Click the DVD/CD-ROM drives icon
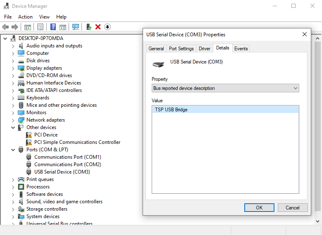The image size is (322, 235). [x=21, y=75]
